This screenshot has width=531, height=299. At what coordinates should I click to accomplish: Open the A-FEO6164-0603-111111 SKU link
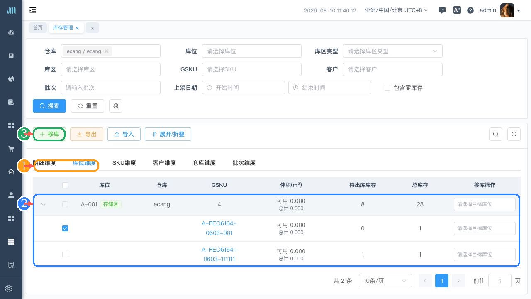(219, 255)
